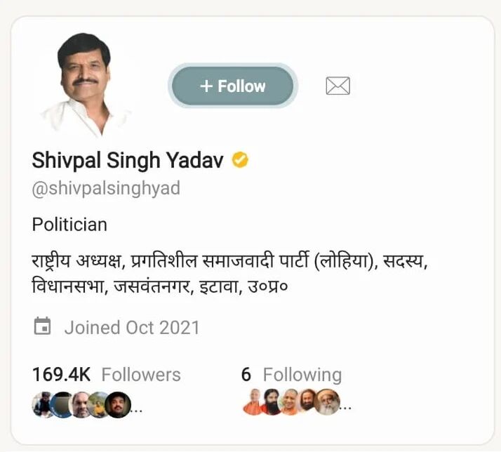Viewport: 501px width, 452px height.
Task: Open the Following label link
Action: point(302,375)
